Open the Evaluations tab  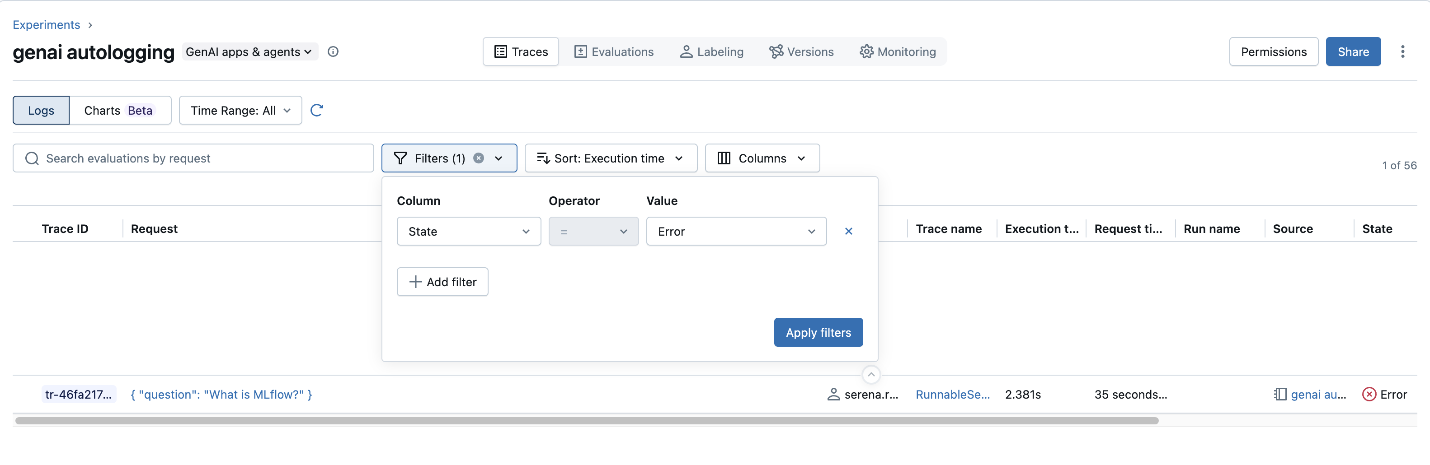coord(613,51)
